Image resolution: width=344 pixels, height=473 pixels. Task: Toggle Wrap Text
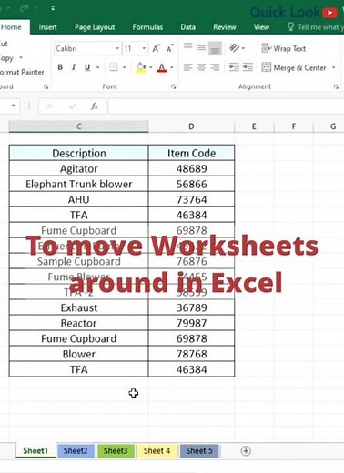[283, 48]
